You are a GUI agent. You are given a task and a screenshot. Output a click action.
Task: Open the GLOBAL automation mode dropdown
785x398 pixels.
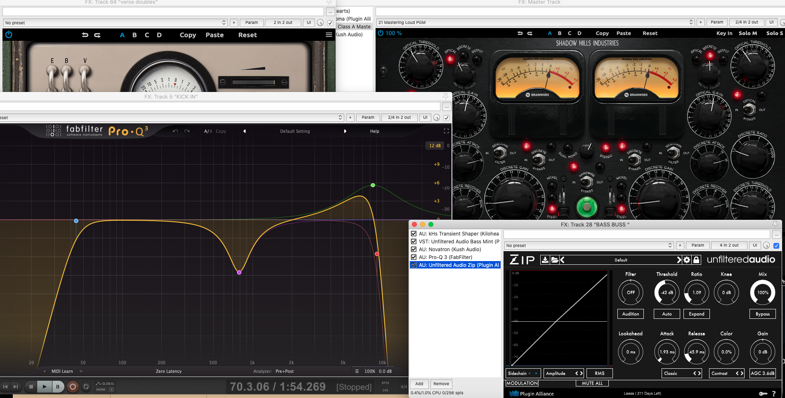click(x=111, y=389)
